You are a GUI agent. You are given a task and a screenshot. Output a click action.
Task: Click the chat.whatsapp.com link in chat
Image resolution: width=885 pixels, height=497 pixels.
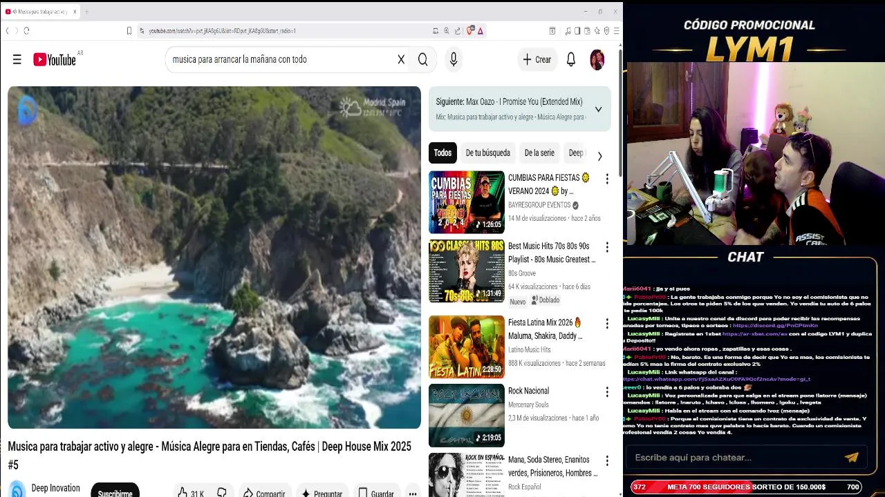point(716,379)
